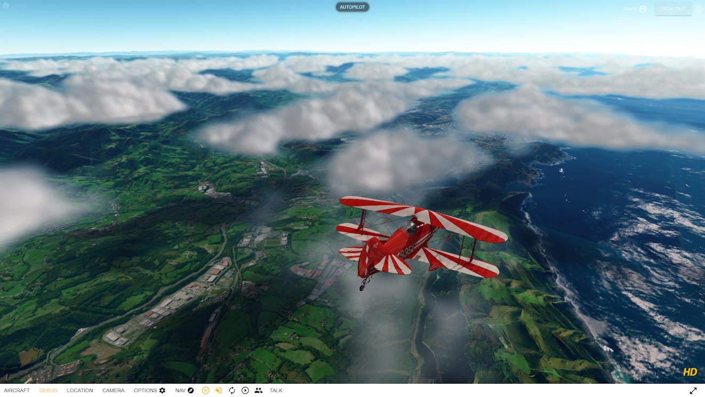
Task: Click the Xavid username label
Action: [629, 9]
